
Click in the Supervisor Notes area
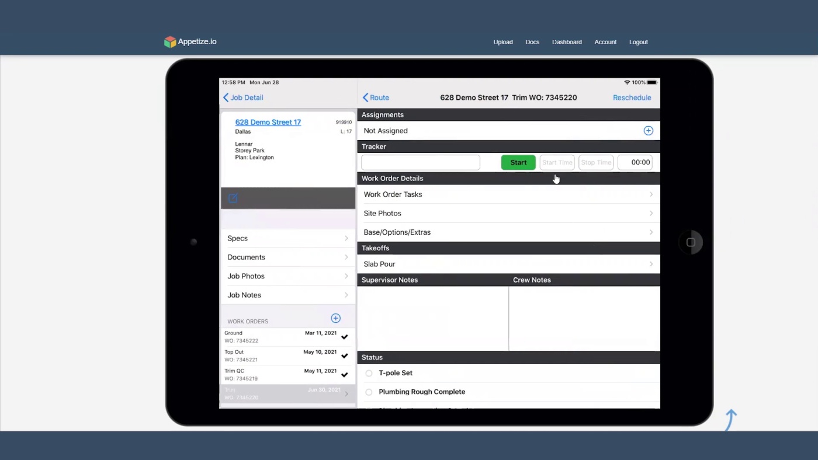point(432,318)
